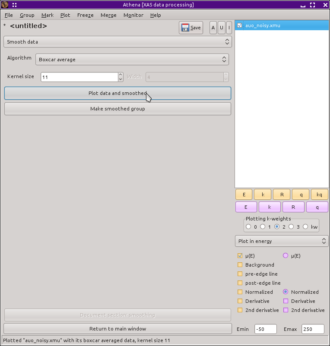Select plotting k-weight 3
This screenshot has width=330, height=346.
[291, 226]
